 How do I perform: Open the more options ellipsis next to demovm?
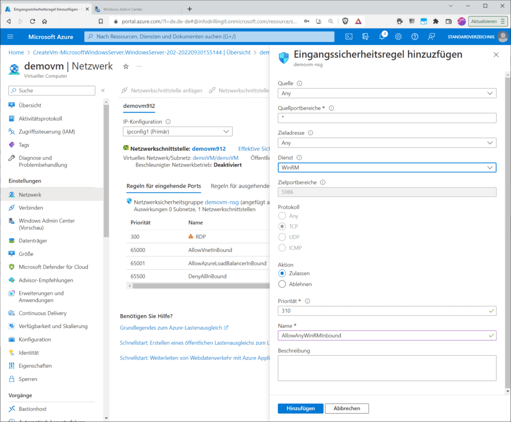click(139, 66)
